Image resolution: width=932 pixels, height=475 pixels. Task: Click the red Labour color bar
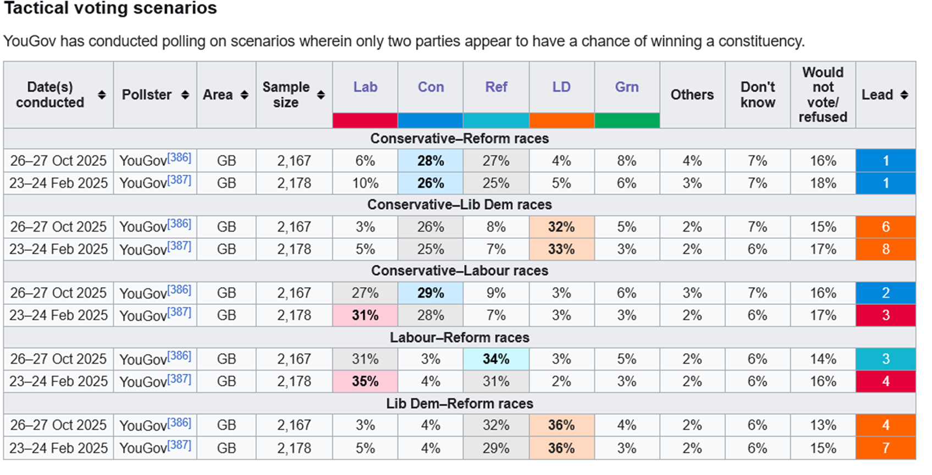365,120
